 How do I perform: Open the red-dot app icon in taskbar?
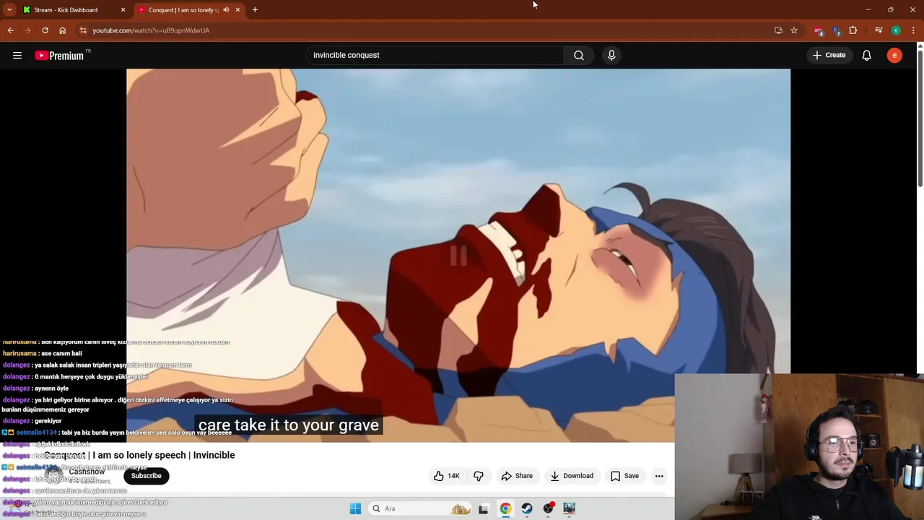click(548, 508)
